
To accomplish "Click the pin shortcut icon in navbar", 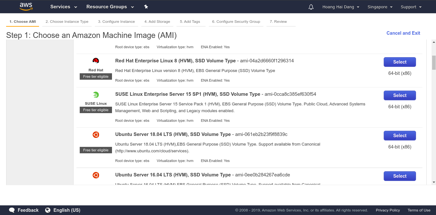I will (146, 7).
